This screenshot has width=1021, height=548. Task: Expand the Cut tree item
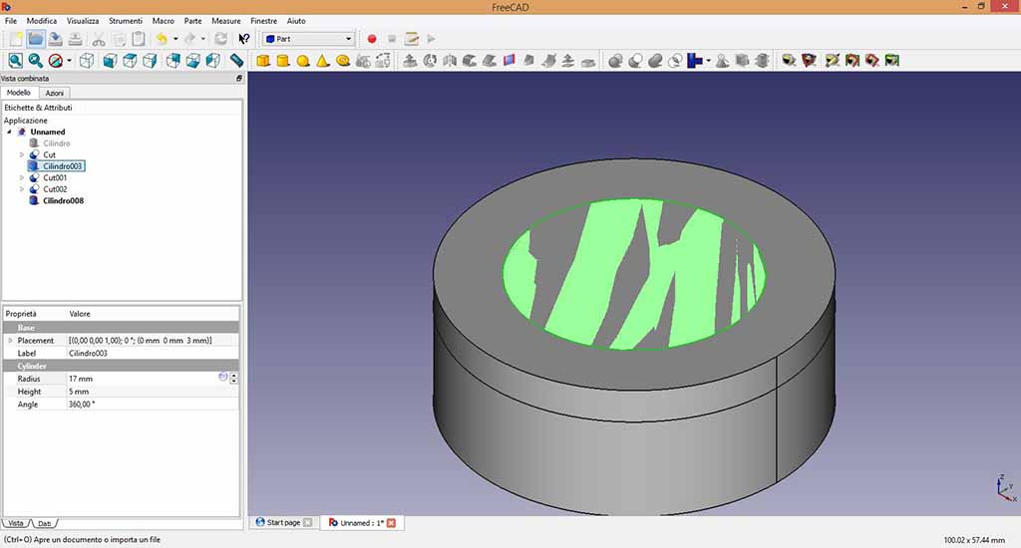22,154
